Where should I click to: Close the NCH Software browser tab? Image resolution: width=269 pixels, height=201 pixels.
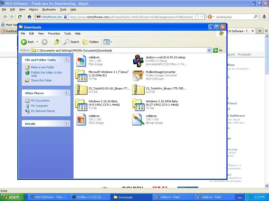pyautogui.click(x=253, y=31)
